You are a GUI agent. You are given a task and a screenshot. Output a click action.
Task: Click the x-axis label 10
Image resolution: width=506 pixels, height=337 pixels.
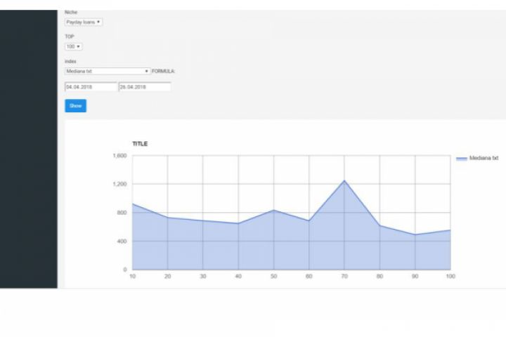[x=132, y=277]
